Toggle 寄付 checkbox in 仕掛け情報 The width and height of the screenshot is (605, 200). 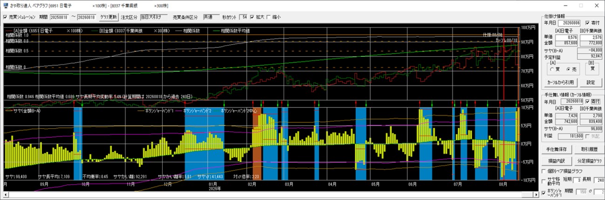click(x=587, y=22)
